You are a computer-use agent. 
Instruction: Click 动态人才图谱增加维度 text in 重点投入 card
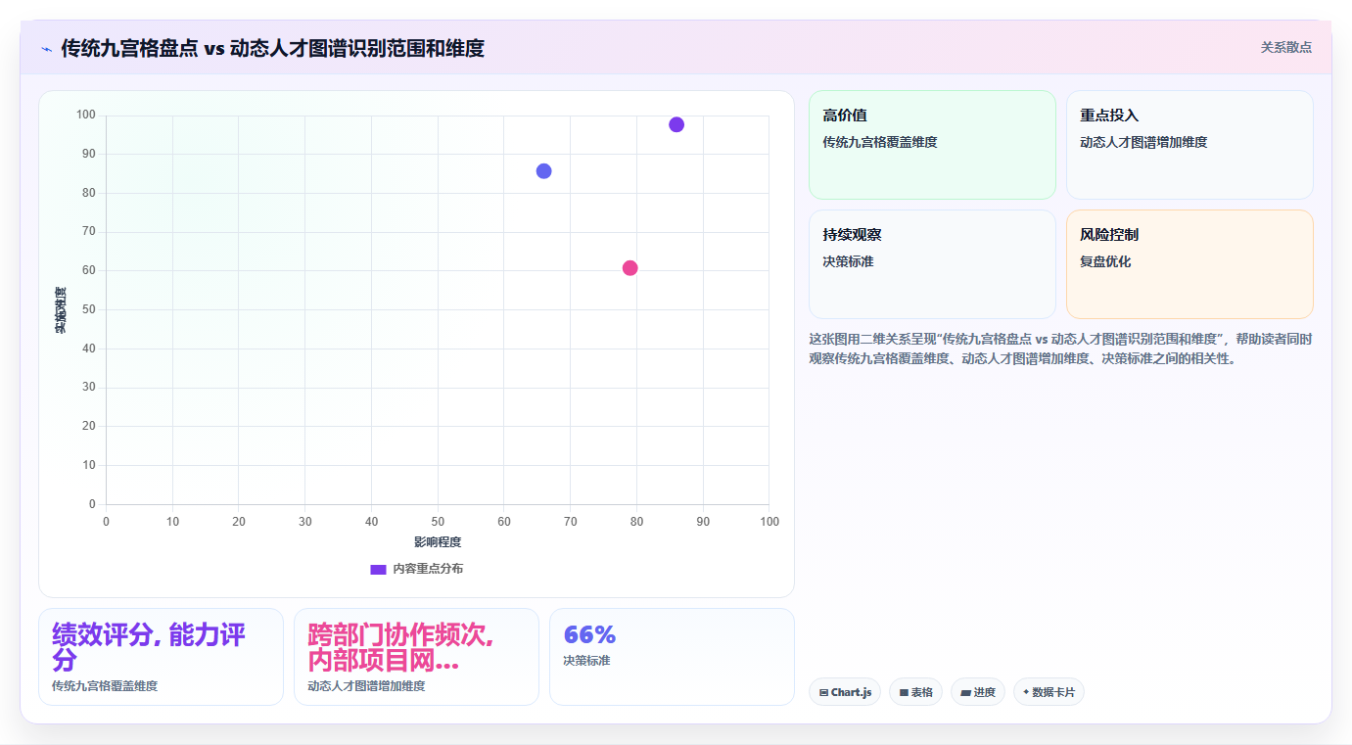[x=1143, y=142]
